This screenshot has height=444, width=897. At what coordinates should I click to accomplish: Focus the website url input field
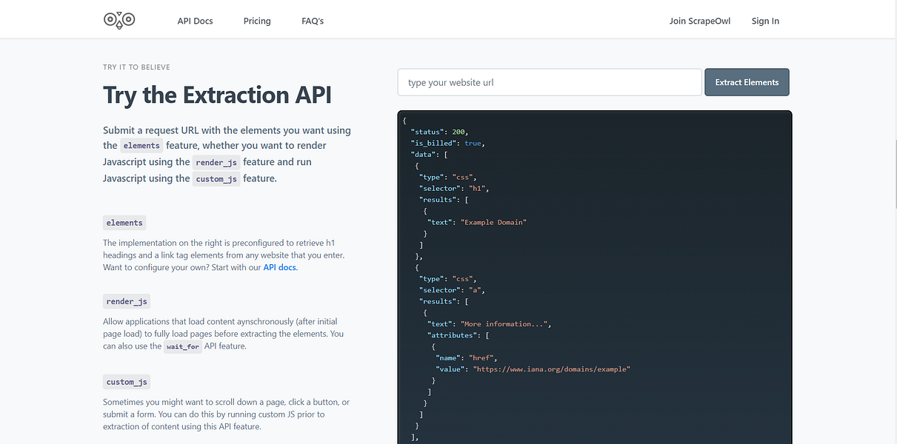550,82
